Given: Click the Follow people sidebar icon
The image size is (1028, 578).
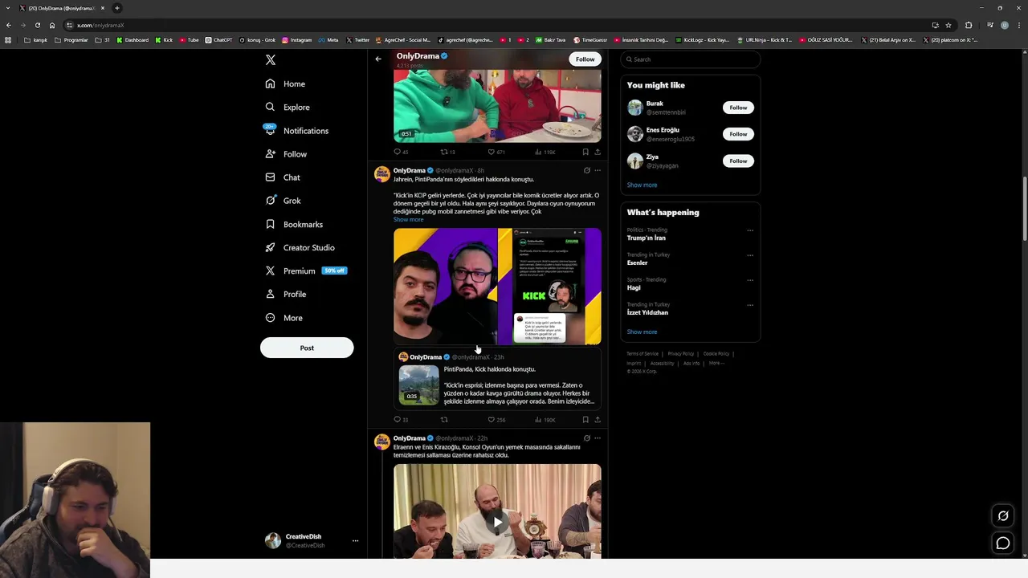Looking at the screenshot, I should click(270, 154).
